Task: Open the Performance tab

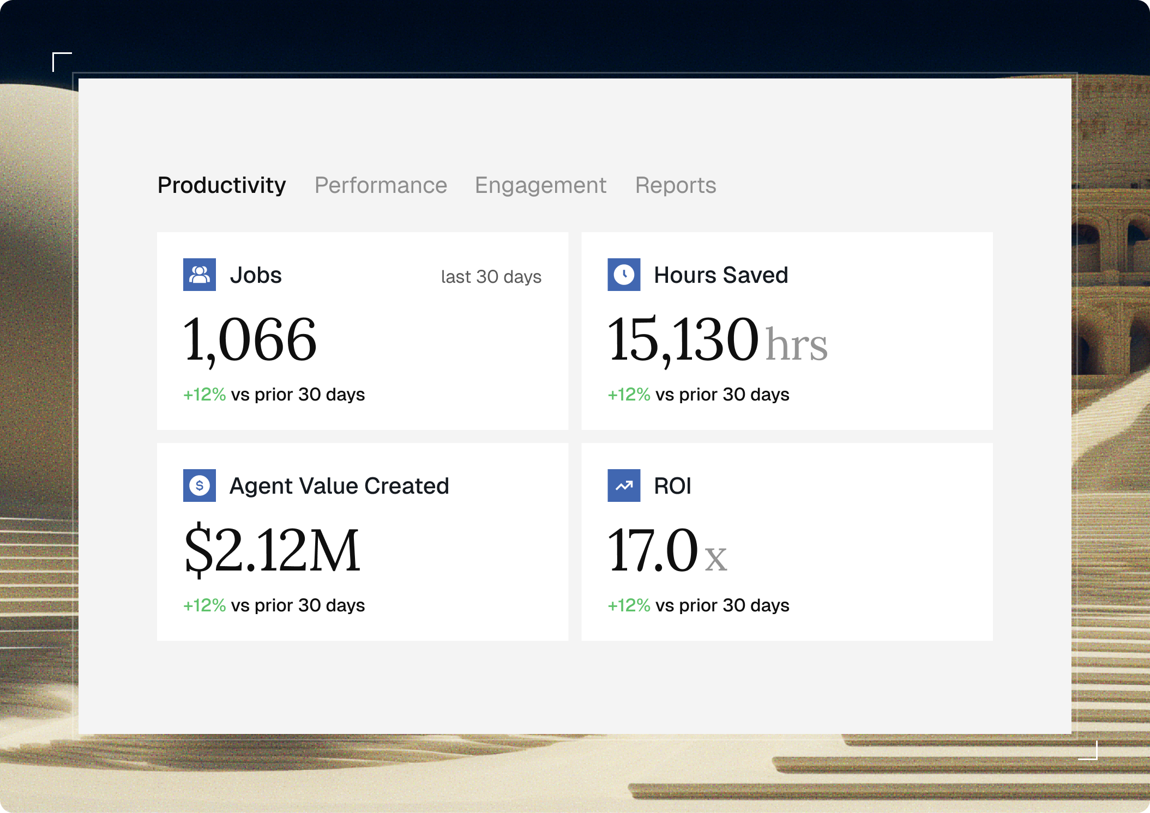Action: (x=381, y=185)
